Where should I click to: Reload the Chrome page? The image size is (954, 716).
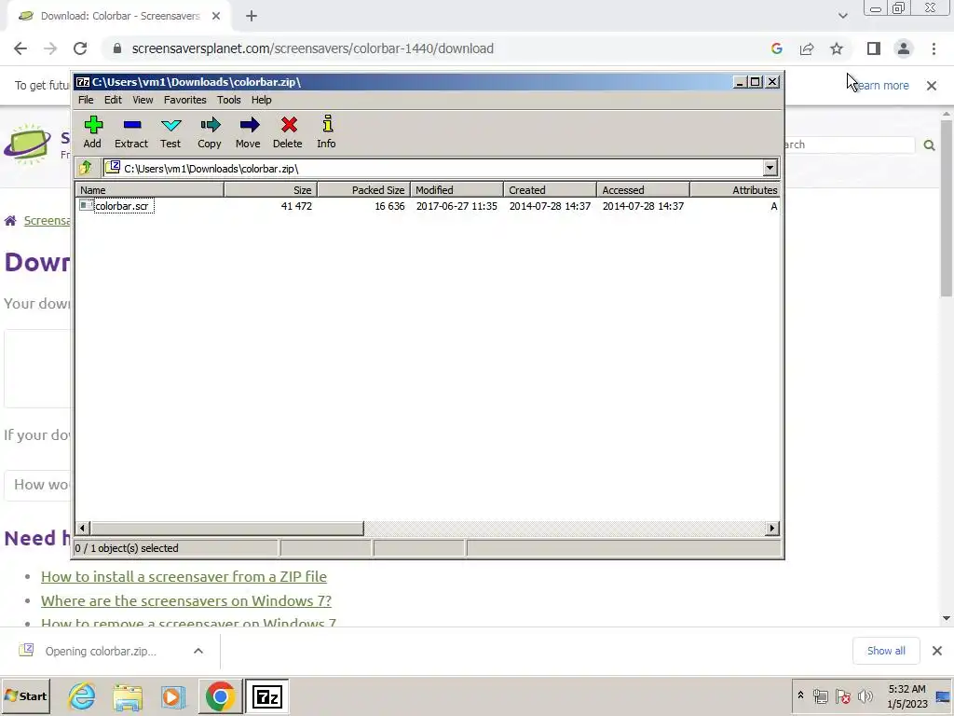click(x=80, y=48)
